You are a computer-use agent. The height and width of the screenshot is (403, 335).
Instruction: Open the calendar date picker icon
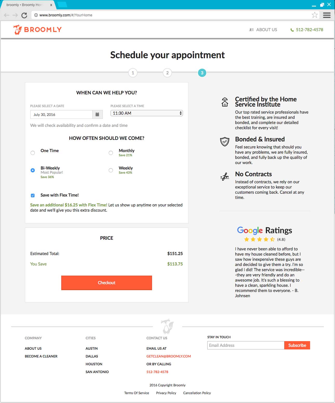[x=97, y=114]
